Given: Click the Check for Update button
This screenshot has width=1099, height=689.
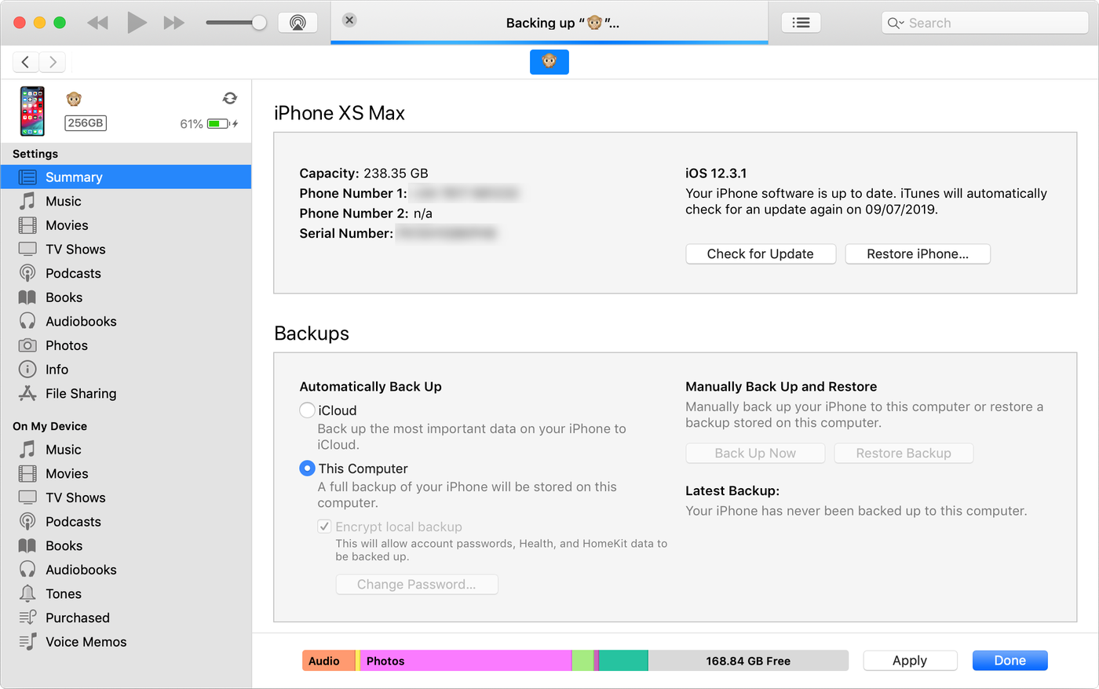Looking at the screenshot, I should pos(760,254).
